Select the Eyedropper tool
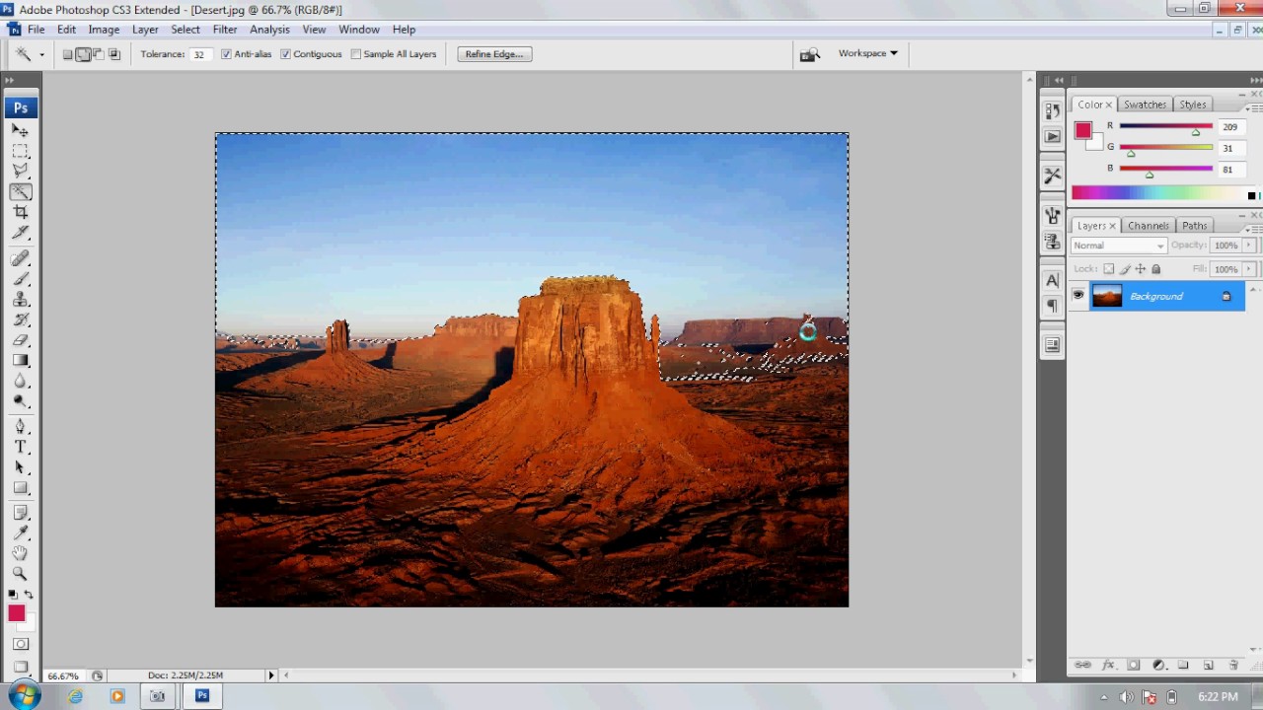This screenshot has width=1263, height=710. [21, 533]
